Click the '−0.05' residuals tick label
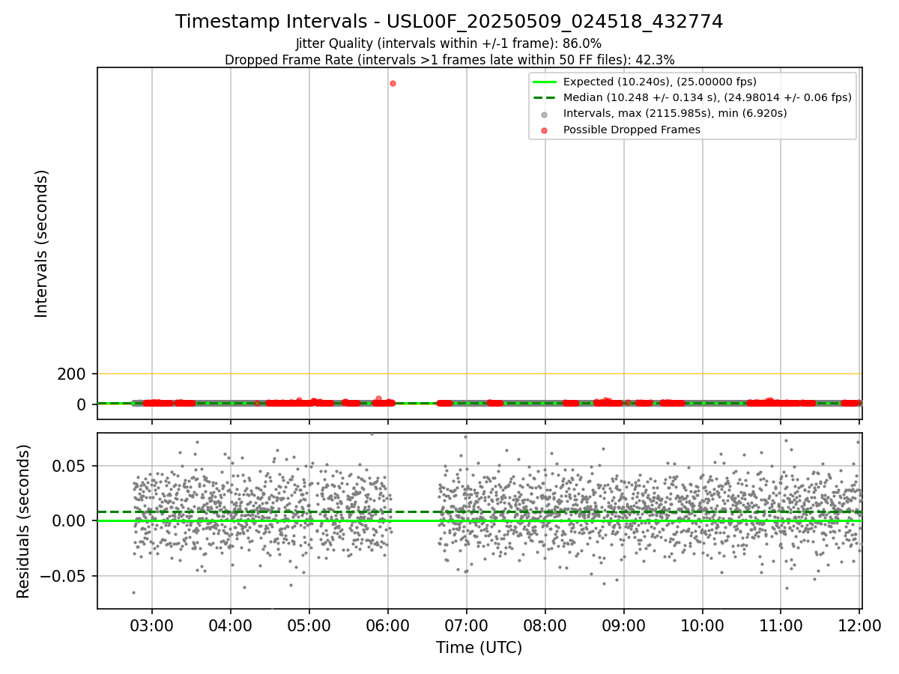The height and width of the screenshot is (674, 899). pos(64,576)
